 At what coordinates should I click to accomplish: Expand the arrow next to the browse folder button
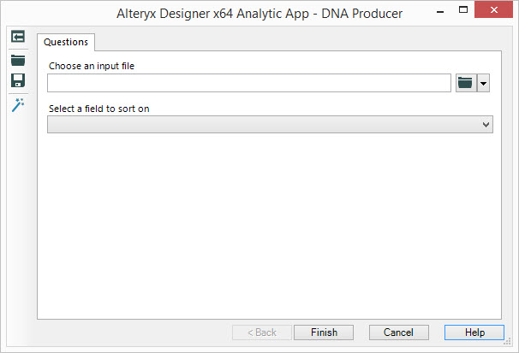coord(483,83)
